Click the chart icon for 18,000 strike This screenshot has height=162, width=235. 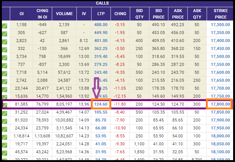tap(5, 136)
